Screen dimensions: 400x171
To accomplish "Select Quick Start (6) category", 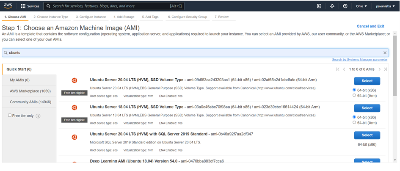I will coord(29,69).
